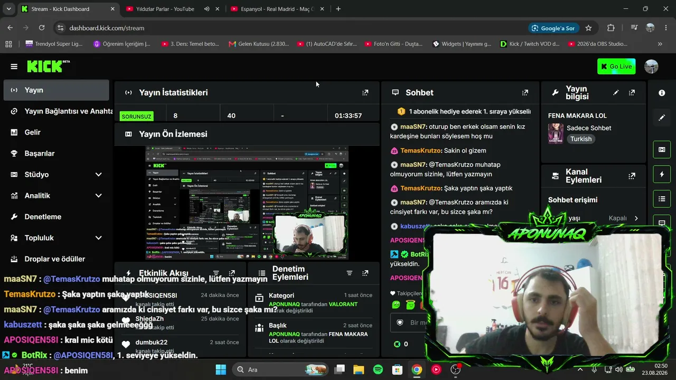Open Kick / Twitch VOD bookmark
This screenshot has width=676, height=380.
pyautogui.click(x=530, y=44)
